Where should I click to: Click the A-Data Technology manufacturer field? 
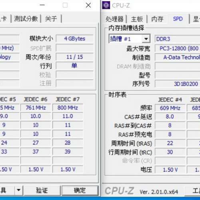point(177,57)
